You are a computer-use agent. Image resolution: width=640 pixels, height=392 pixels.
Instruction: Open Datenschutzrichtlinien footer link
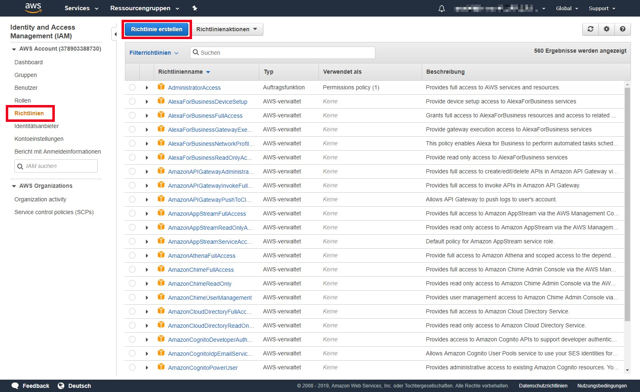click(x=543, y=386)
